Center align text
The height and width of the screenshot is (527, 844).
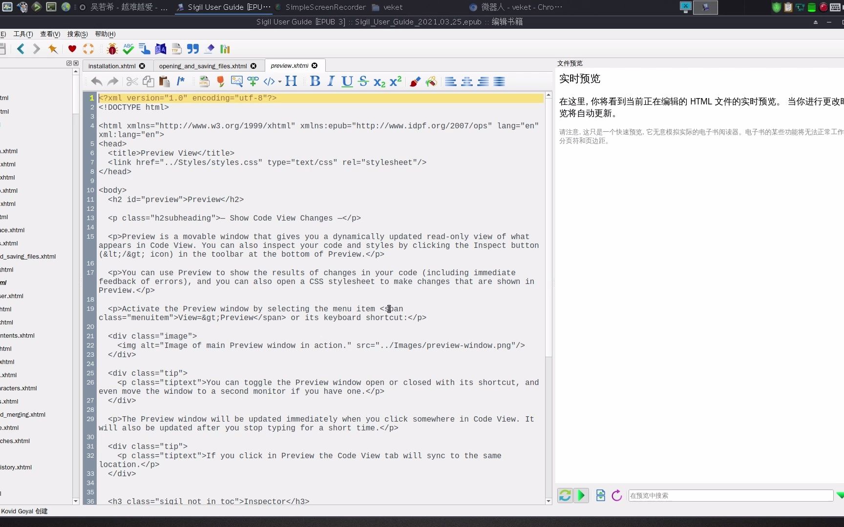(467, 81)
